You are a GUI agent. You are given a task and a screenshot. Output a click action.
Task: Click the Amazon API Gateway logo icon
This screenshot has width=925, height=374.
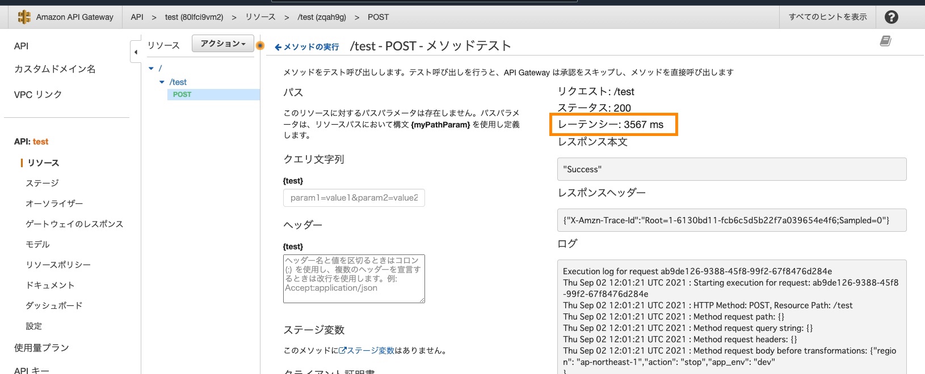(x=24, y=17)
